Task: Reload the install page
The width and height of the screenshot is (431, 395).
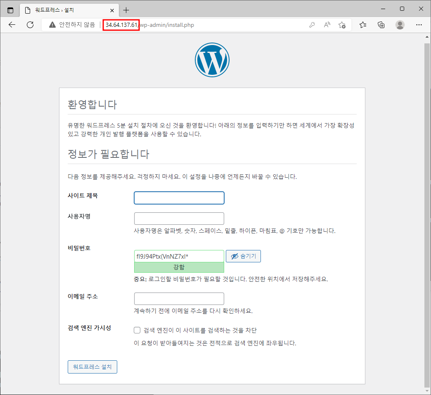Action: click(x=30, y=25)
